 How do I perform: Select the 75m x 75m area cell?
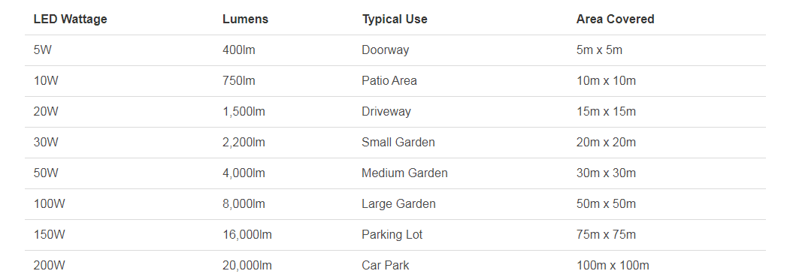point(606,234)
